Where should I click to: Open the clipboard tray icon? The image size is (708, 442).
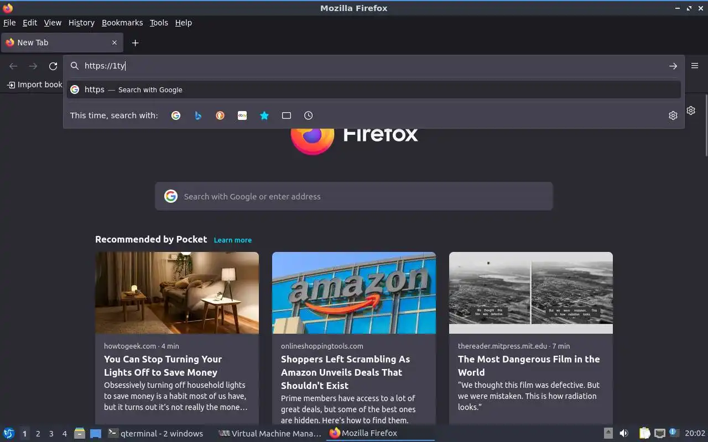point(644,433)
